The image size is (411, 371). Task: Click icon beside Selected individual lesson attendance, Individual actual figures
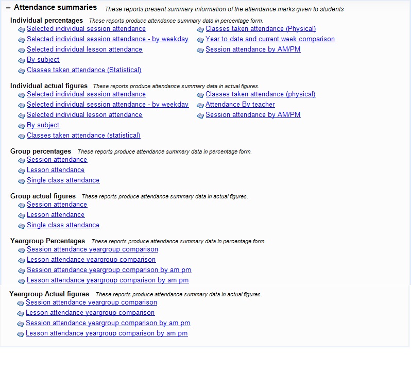click(22, 115)
